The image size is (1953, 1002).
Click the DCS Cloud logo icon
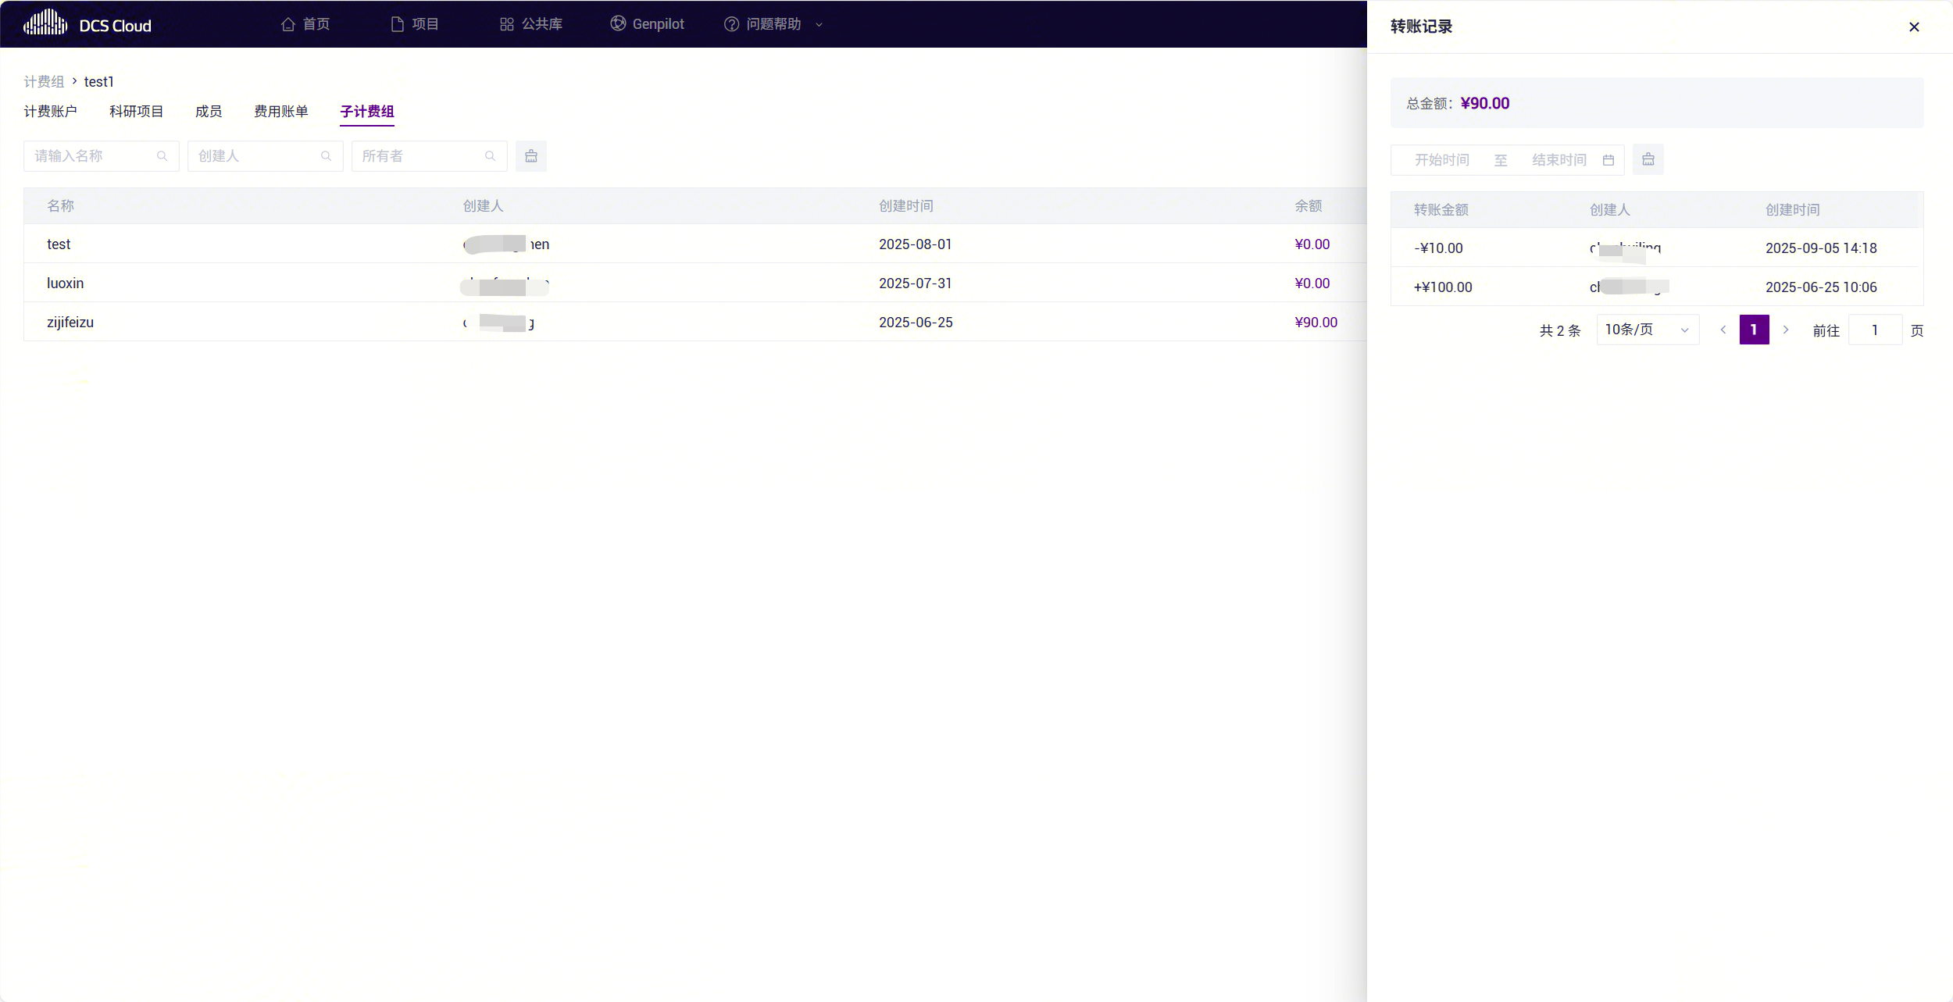tap(45, 23)
